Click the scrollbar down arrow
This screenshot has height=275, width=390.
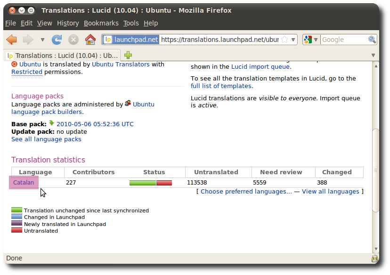point(376,249)
